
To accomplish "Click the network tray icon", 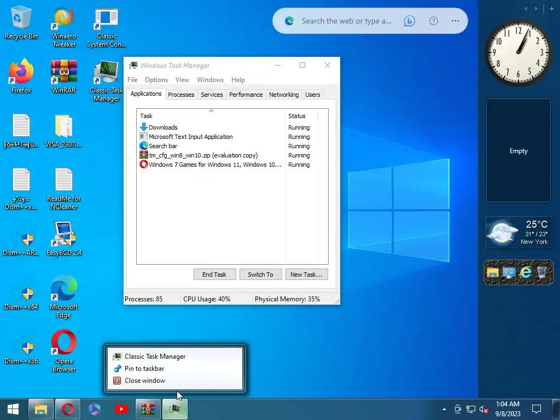I will [x=471, y=409].
